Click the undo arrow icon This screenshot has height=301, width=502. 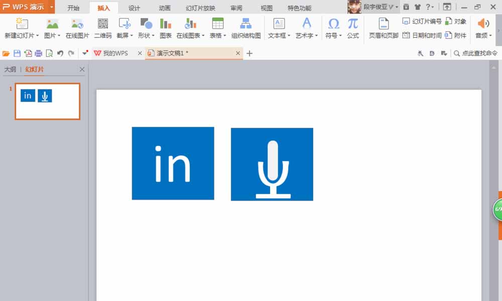click(x=60, y=53)
